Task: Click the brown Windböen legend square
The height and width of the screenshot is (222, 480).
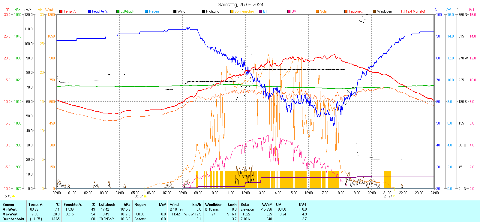Action: 374,11
